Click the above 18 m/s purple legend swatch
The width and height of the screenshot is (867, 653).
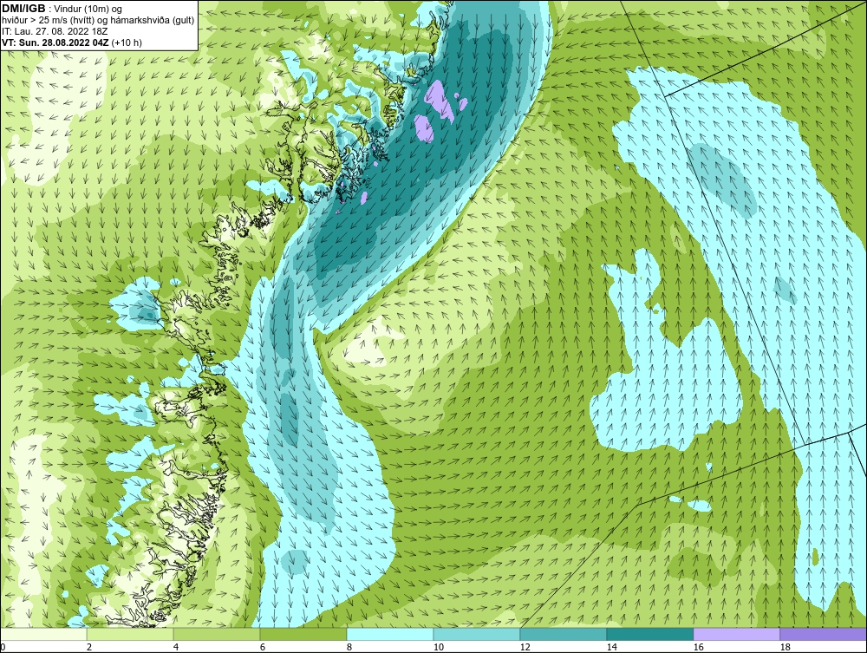point(824,635)
